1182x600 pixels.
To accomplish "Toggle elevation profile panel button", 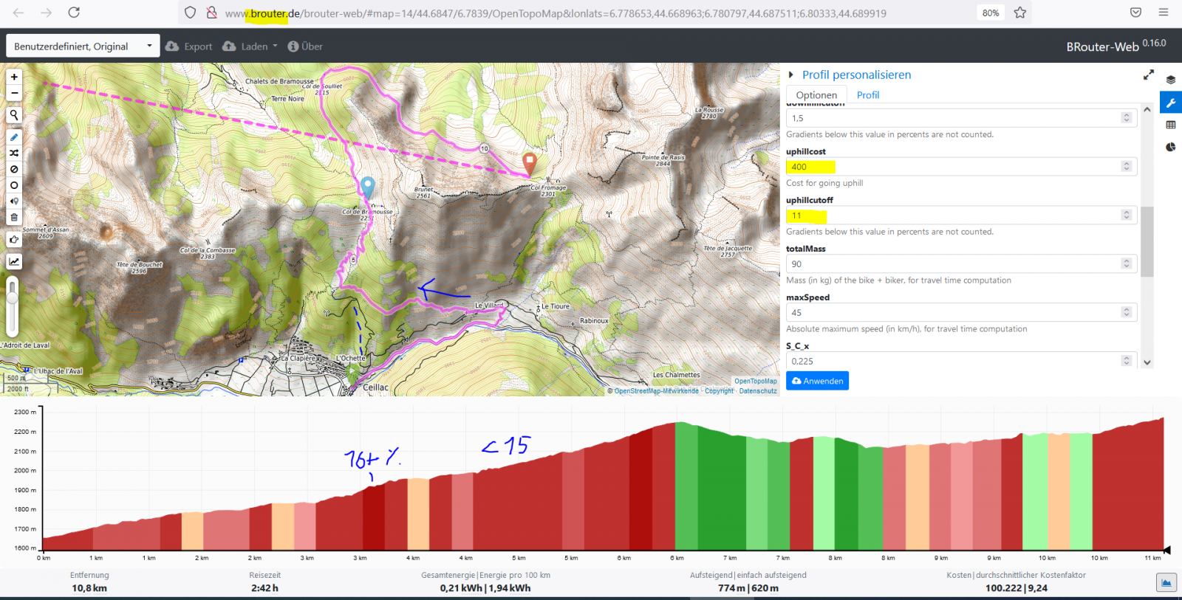I will click(x=1166, y=583).
